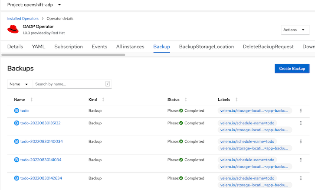Sort backups by Labels column arrows
This screenshot has width=315, height=190.
pyautogui.click(x=236, y=100)
